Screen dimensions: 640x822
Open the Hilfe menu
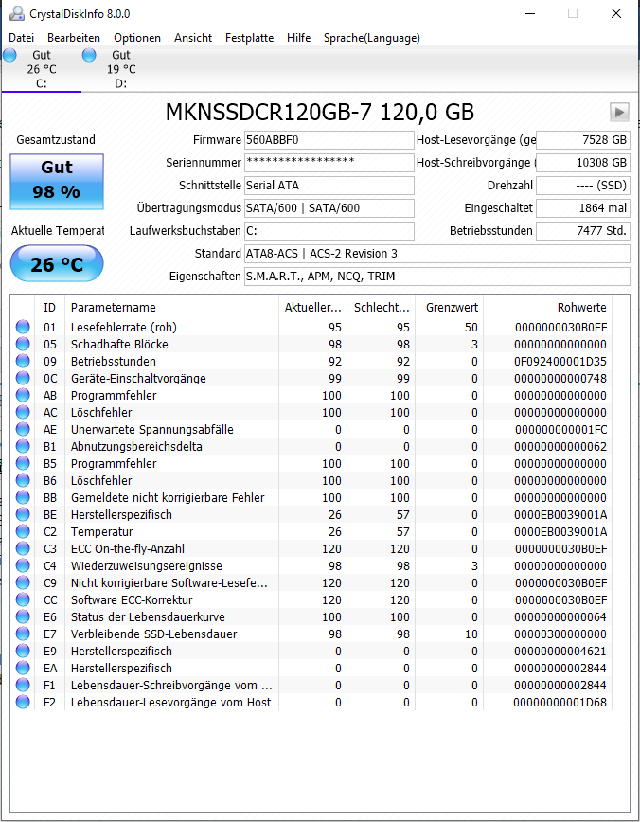pyautogui.click(x=299, y=38)
